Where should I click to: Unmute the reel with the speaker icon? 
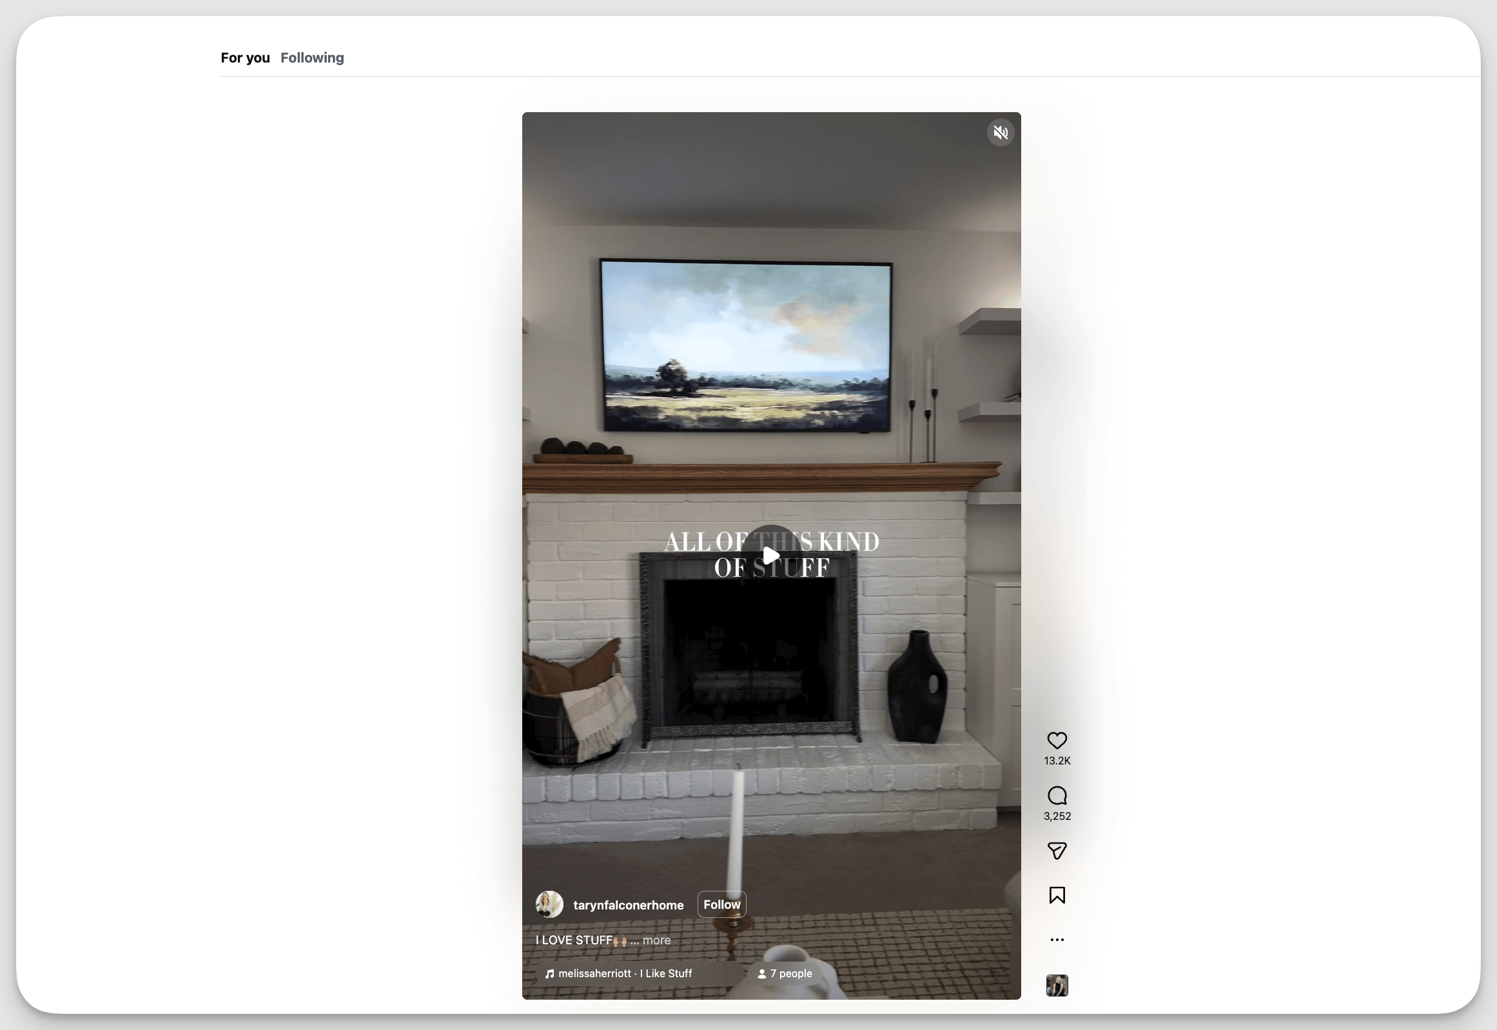coord(1000,132)
